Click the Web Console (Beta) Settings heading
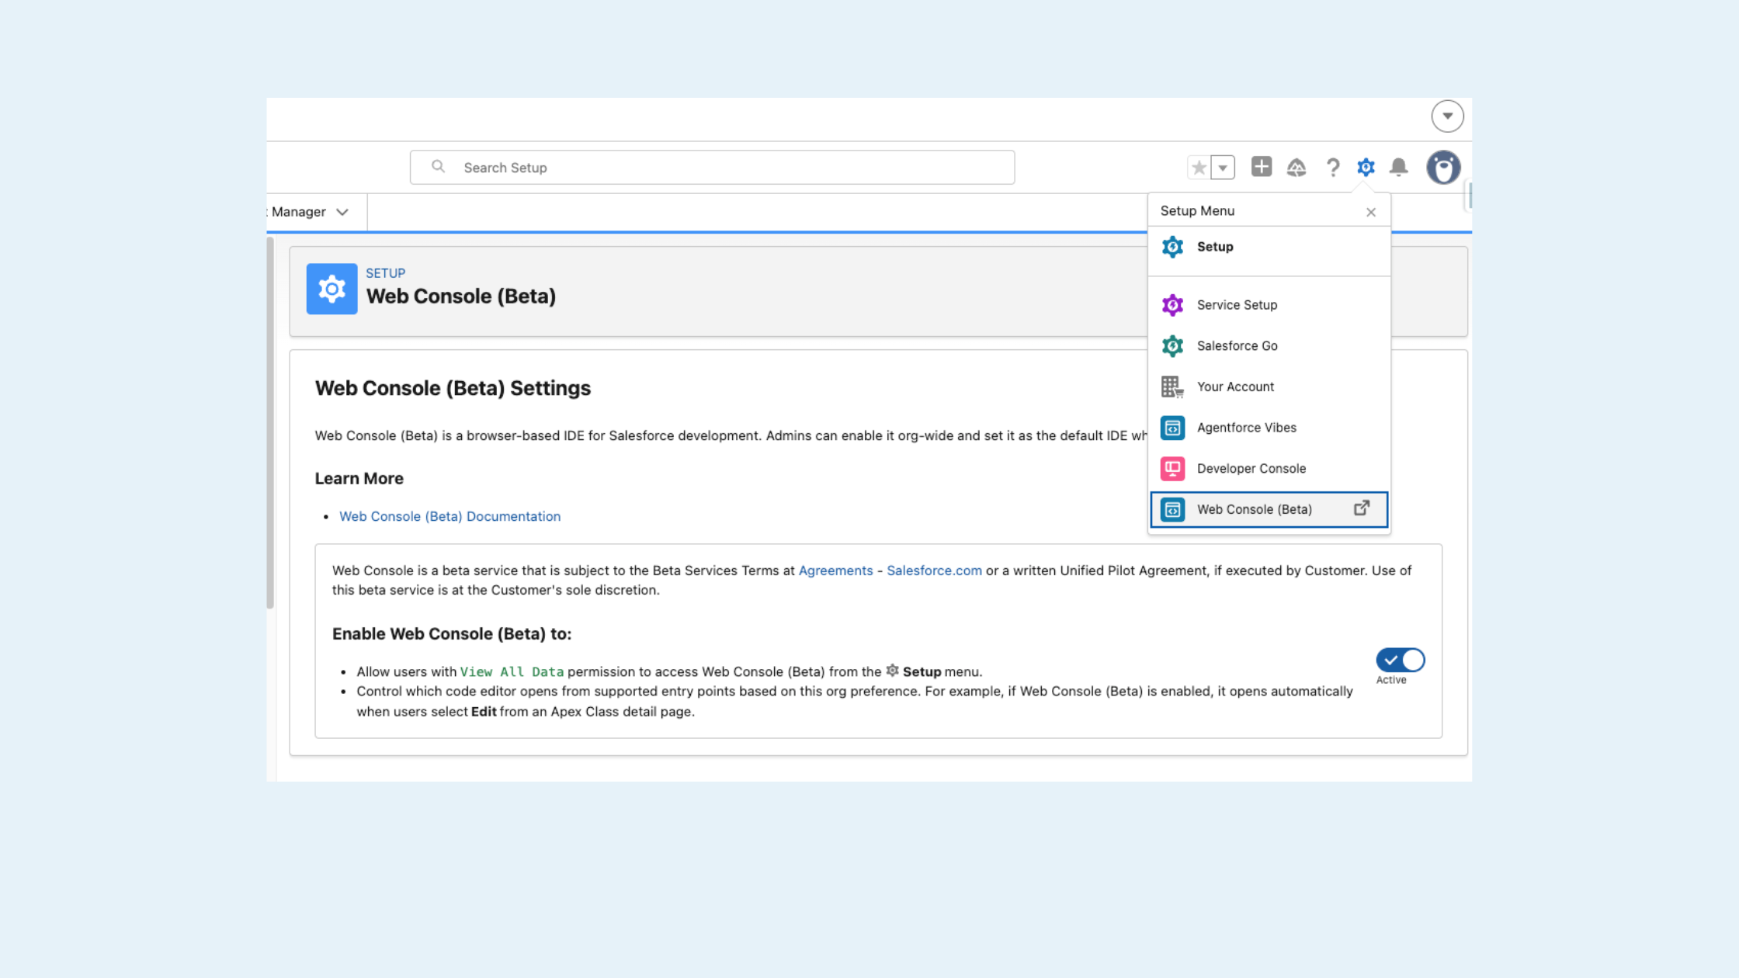The image size is (1739, 978). (453, 388)
